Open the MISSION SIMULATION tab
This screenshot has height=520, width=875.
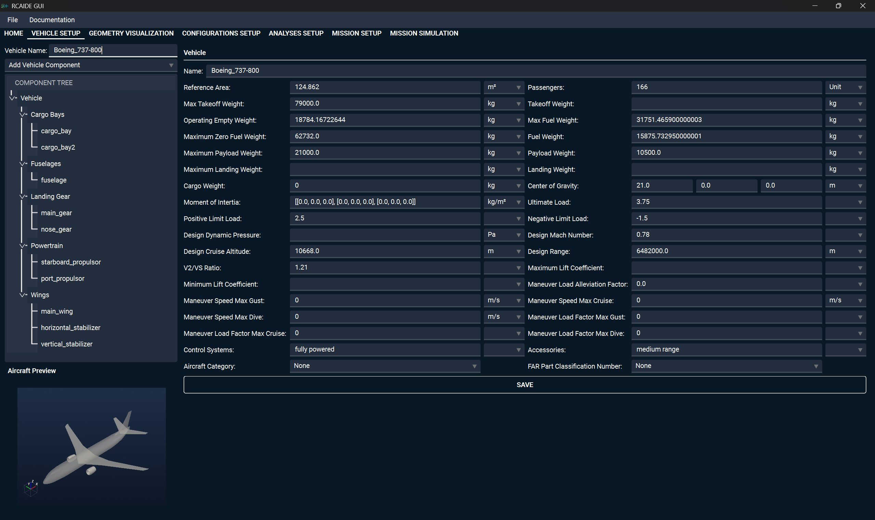(x=424, y=33)
